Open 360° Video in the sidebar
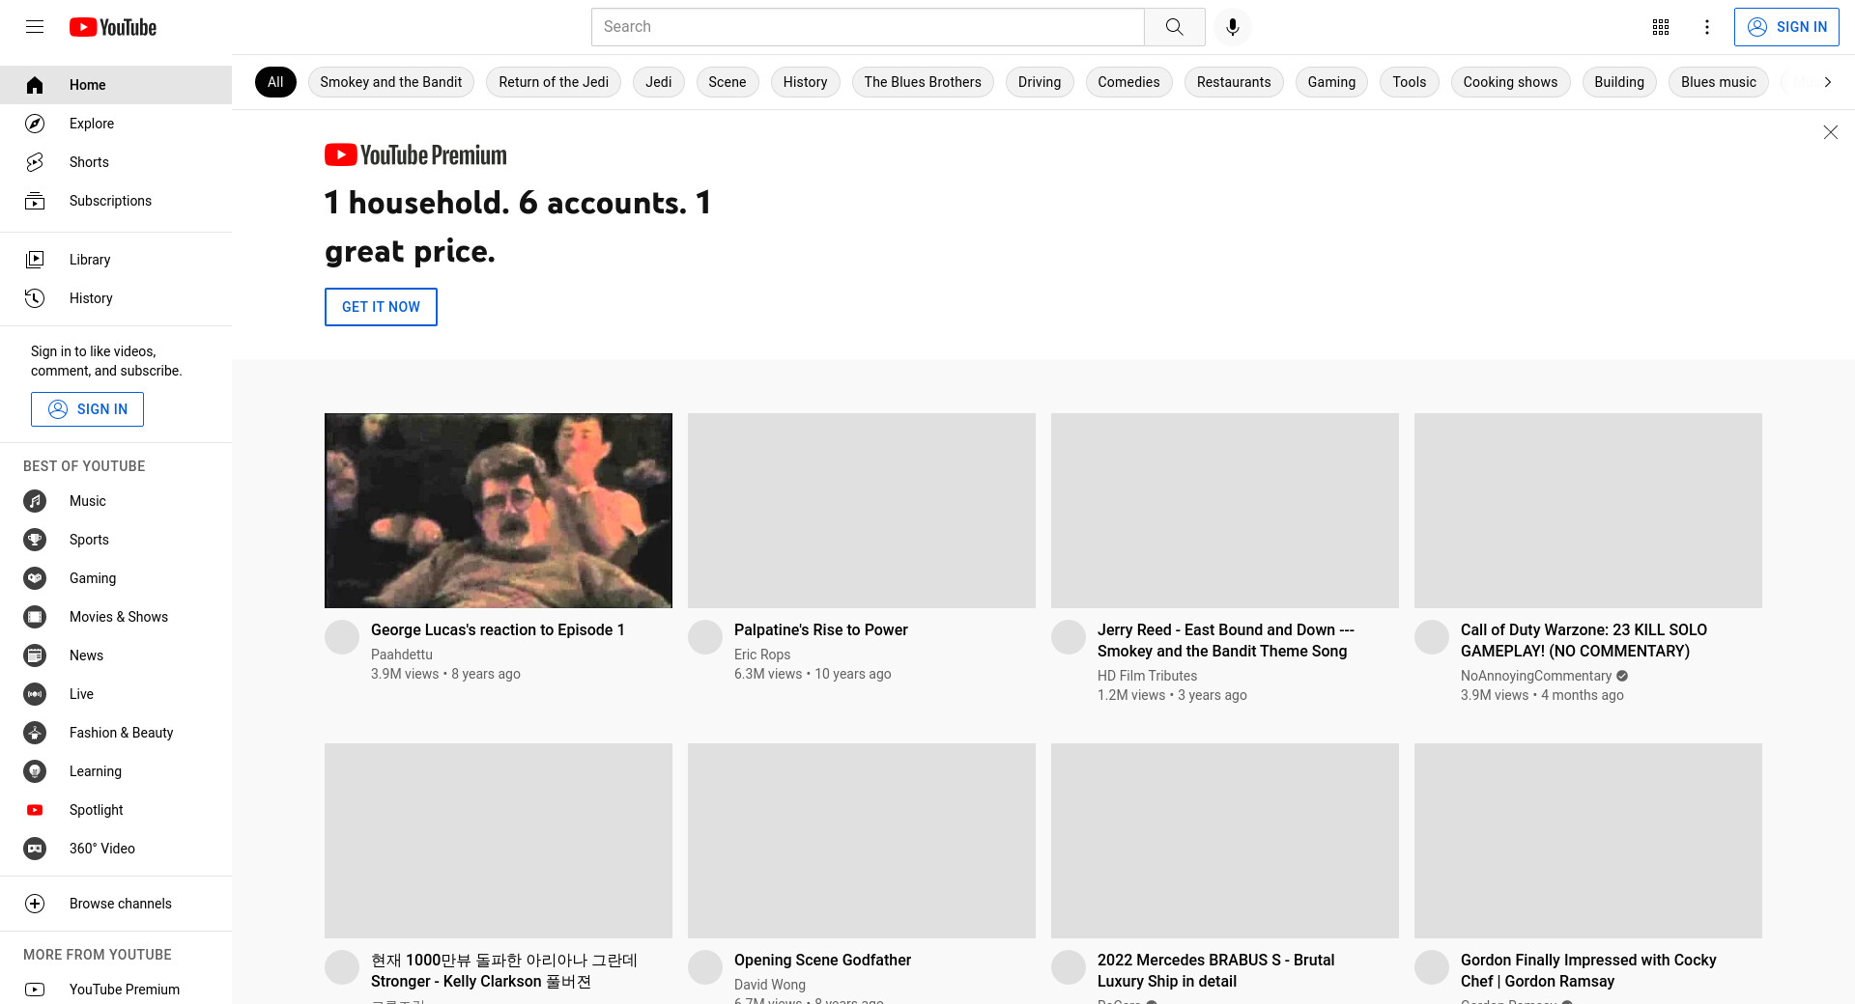 click(x=116, y=849)
